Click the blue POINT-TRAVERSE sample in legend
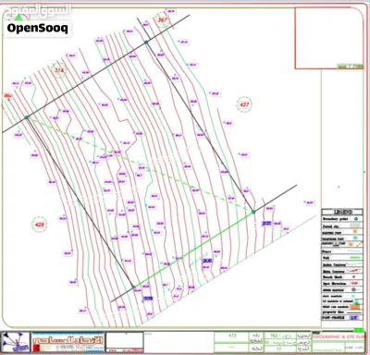 pyautogui.click(x=353, y=318)
